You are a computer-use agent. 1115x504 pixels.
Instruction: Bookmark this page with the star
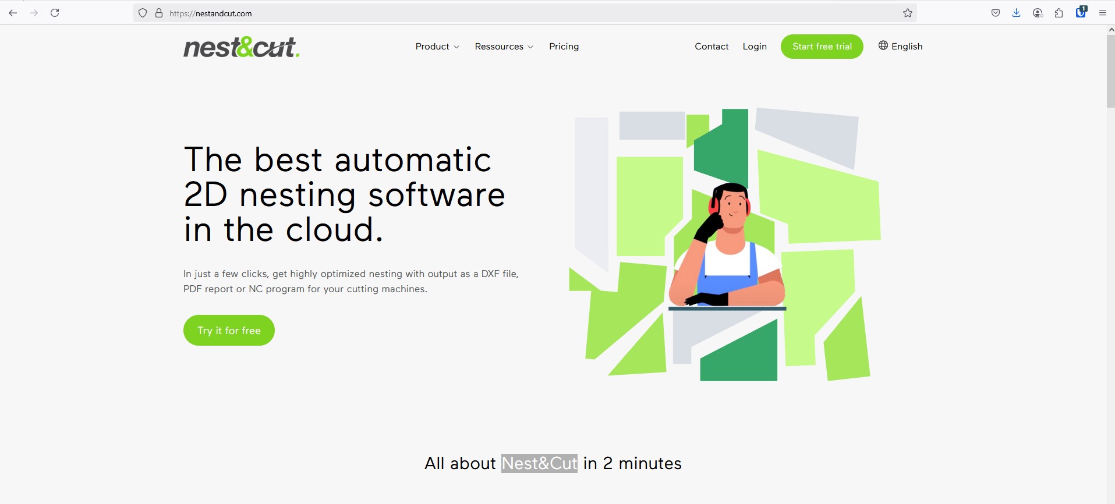tap(908, 13)
